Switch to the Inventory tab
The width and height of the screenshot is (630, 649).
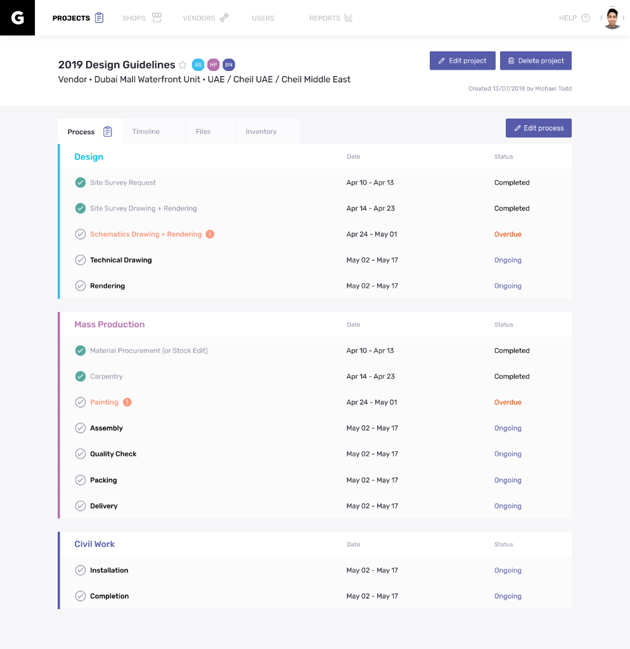[268, 131]
